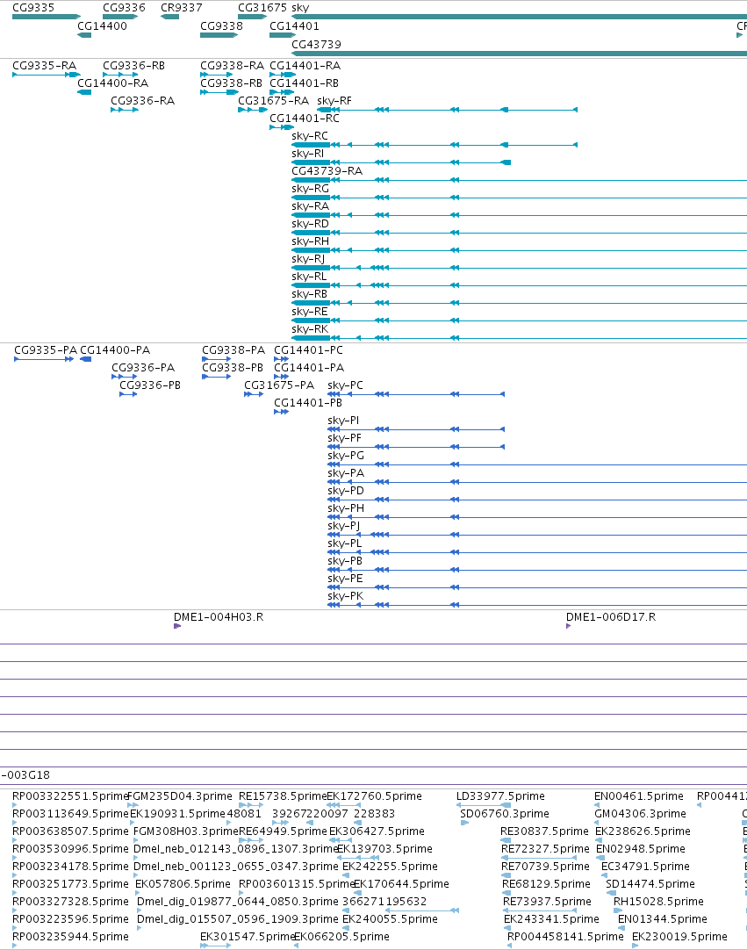Select the sky-RF transcript label
The height and width of the screenshot is (950, 747).
(x=334, y=101)
